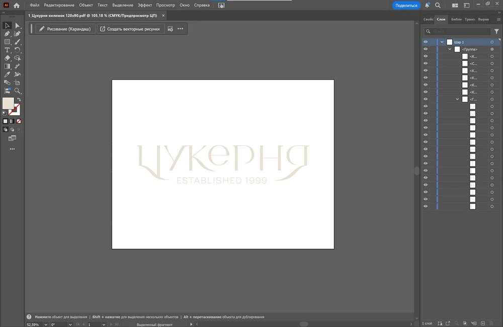
Task: Hide Шар 1 layer with eye icon
Action: coord(426,42)
